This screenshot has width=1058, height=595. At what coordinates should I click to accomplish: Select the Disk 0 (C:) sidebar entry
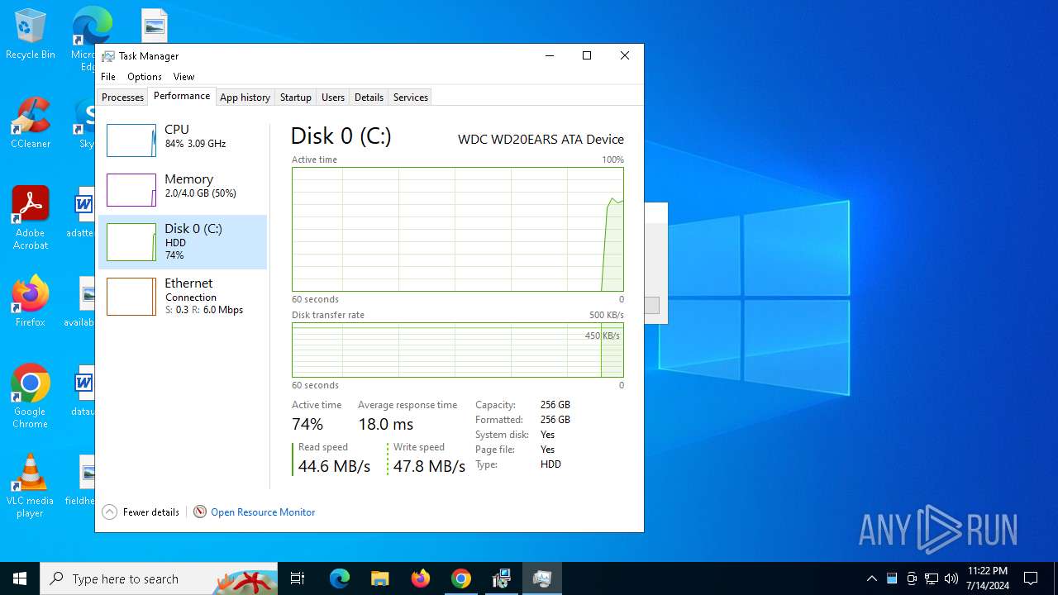[183, 242]
